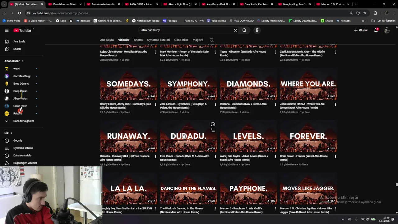Open tab search dropdown arrow
The width and height of the screenshot is (398, 224).
coord(4,4)
